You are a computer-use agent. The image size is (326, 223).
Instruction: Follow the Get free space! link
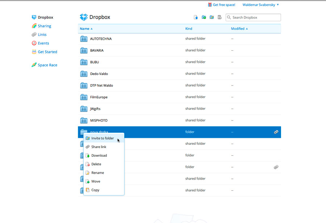pyautogui.click(x=222, y=5)
